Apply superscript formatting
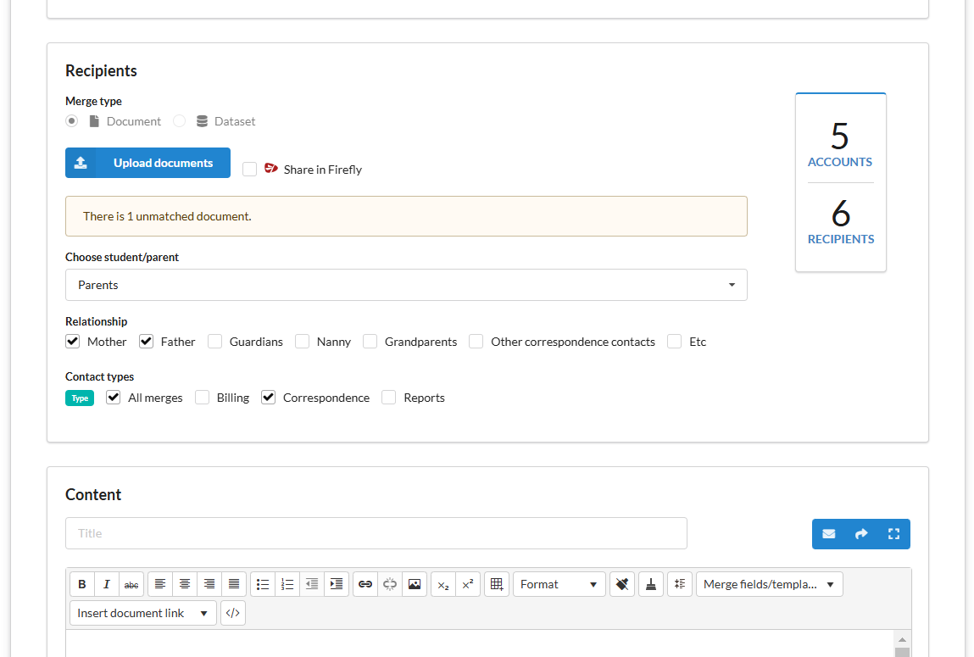This screenshot has height=657, width=974. click(467, 584)
